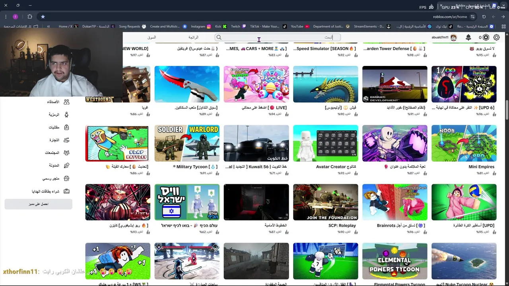509x286 pixels.
Task: Open الرمزية (Avatar) in the sidebar
Action: tap(58, 115)
